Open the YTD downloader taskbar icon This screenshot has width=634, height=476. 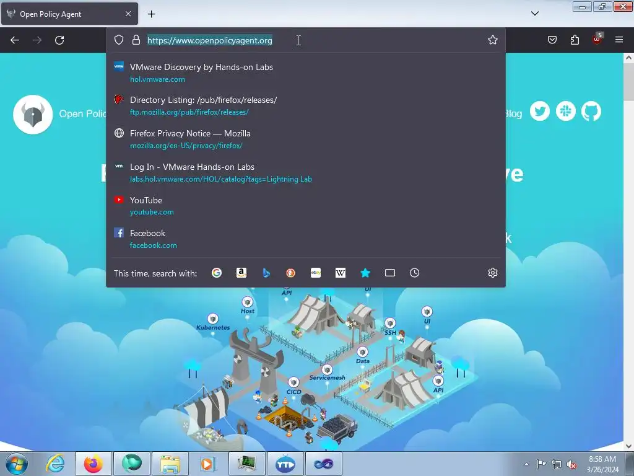pos(285,464)
